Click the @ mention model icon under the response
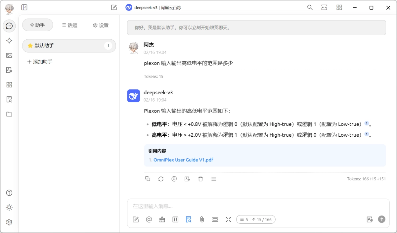The width and height of the screenshot is (397, 233). click(x=174, y=179)
